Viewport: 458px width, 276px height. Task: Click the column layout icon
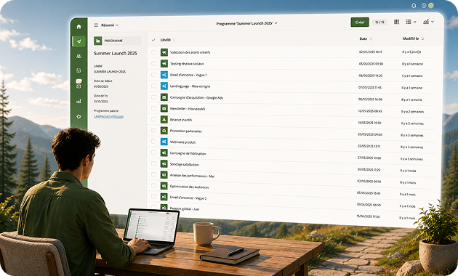(396, 22)
